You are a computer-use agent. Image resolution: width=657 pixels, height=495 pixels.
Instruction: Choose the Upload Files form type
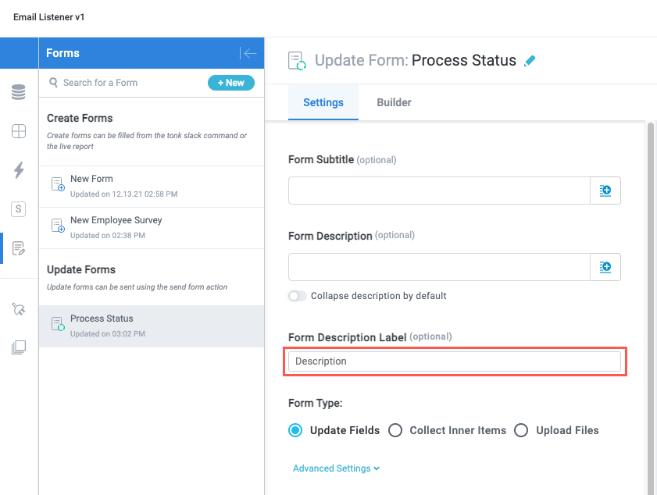click(x=521, y=430)
